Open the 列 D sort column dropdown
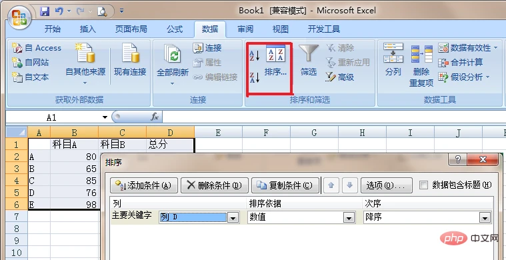 (233, 218)
